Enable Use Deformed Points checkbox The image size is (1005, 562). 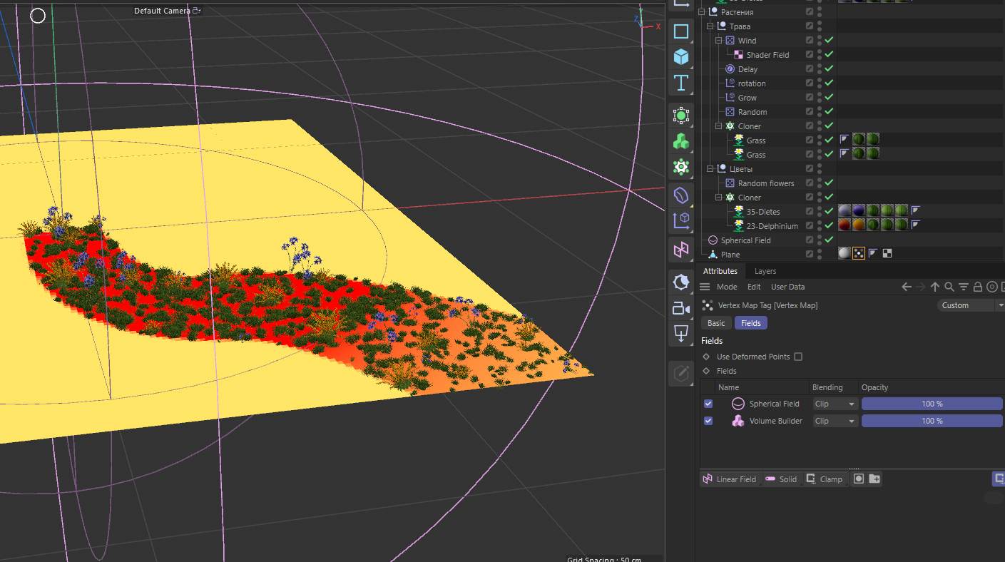798,357
